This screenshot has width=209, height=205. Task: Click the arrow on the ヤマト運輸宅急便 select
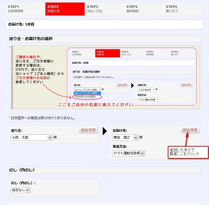142,154
